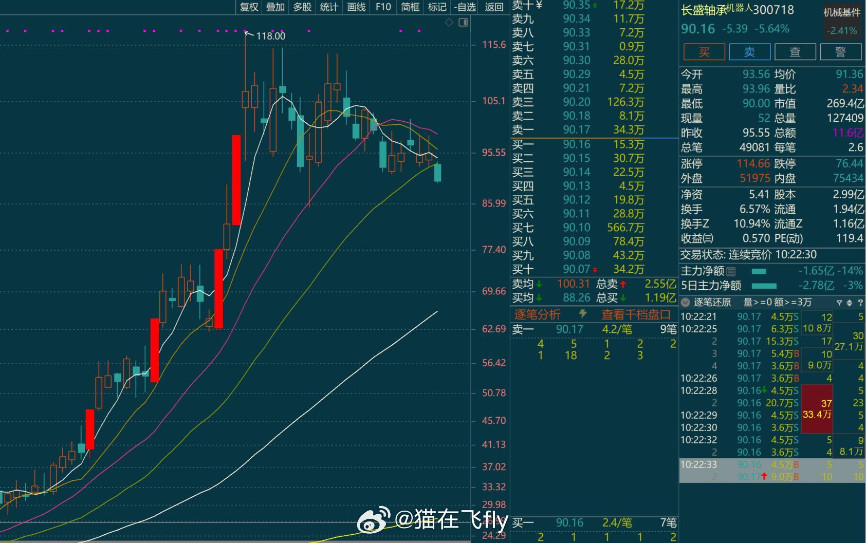866x543 pixels.
Task: Click the PE(动) 119.4 value
Action: (x=850, y=238)
